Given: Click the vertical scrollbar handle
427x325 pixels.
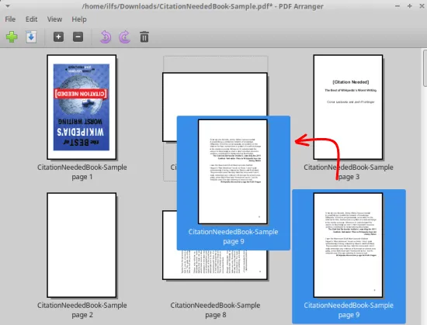Looking at the screenshot, I should [x=425, y=68].
